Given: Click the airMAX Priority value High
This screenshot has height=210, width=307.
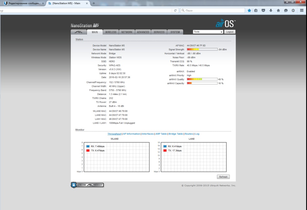Looking at the screenshot, I should [x=189, y=75].
